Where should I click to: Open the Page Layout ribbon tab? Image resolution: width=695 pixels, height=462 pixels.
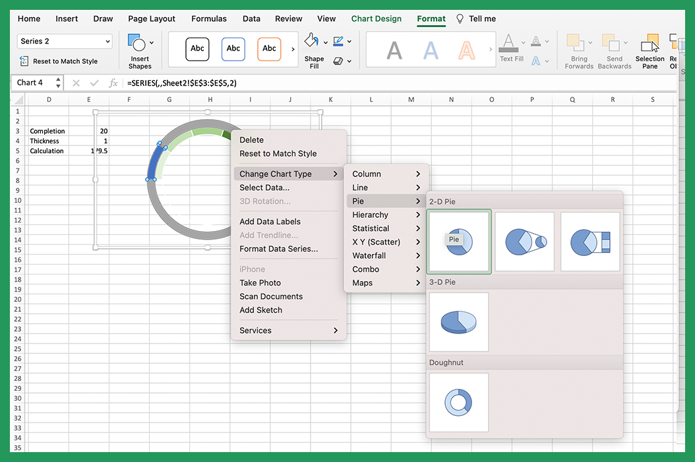tap(152, 18)
